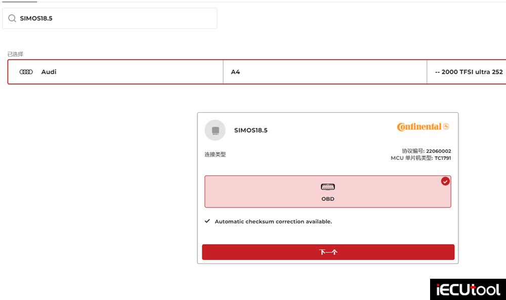Click 'Automatic checksum correction available' text
Screen dimensions: 506x300
[x=273, y=222]
